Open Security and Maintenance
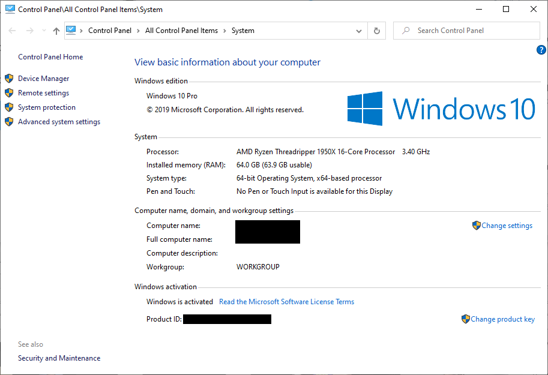This screenshot has width=548, height=375. [59, 358]
